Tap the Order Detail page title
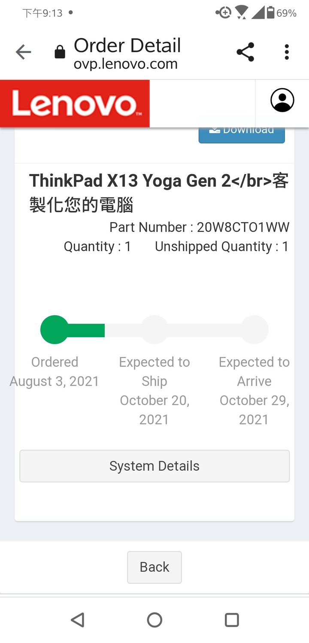Image resolution: width=309 pixels, height=643 pixels. coord(127,46)
